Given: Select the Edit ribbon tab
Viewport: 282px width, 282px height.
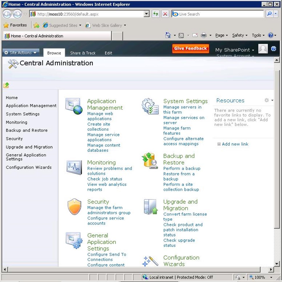Looking at the screenshot, I should [x=108, y=53].
